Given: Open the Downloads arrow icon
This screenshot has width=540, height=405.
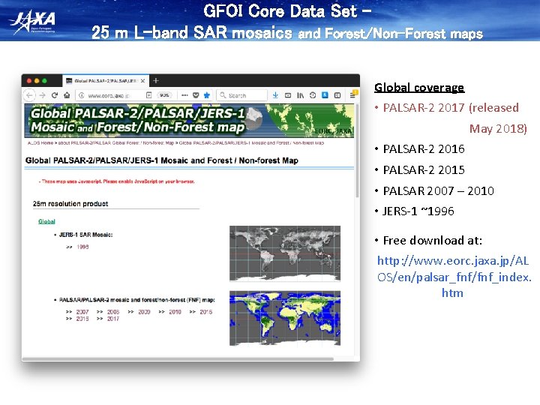Looking at the screenshot, I should point(275,95).
